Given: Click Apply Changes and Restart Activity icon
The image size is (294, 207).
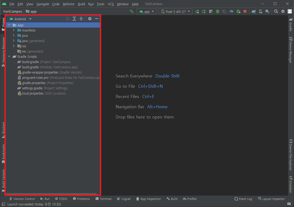Looking at the screenshot, I should tap(204, 12).
